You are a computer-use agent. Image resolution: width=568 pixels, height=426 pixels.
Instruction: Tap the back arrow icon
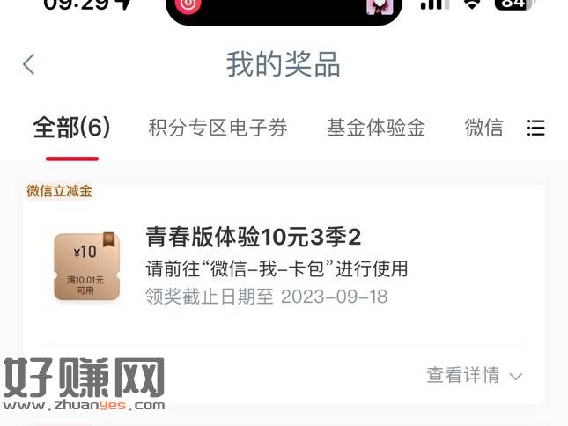[x=29, y=64]
